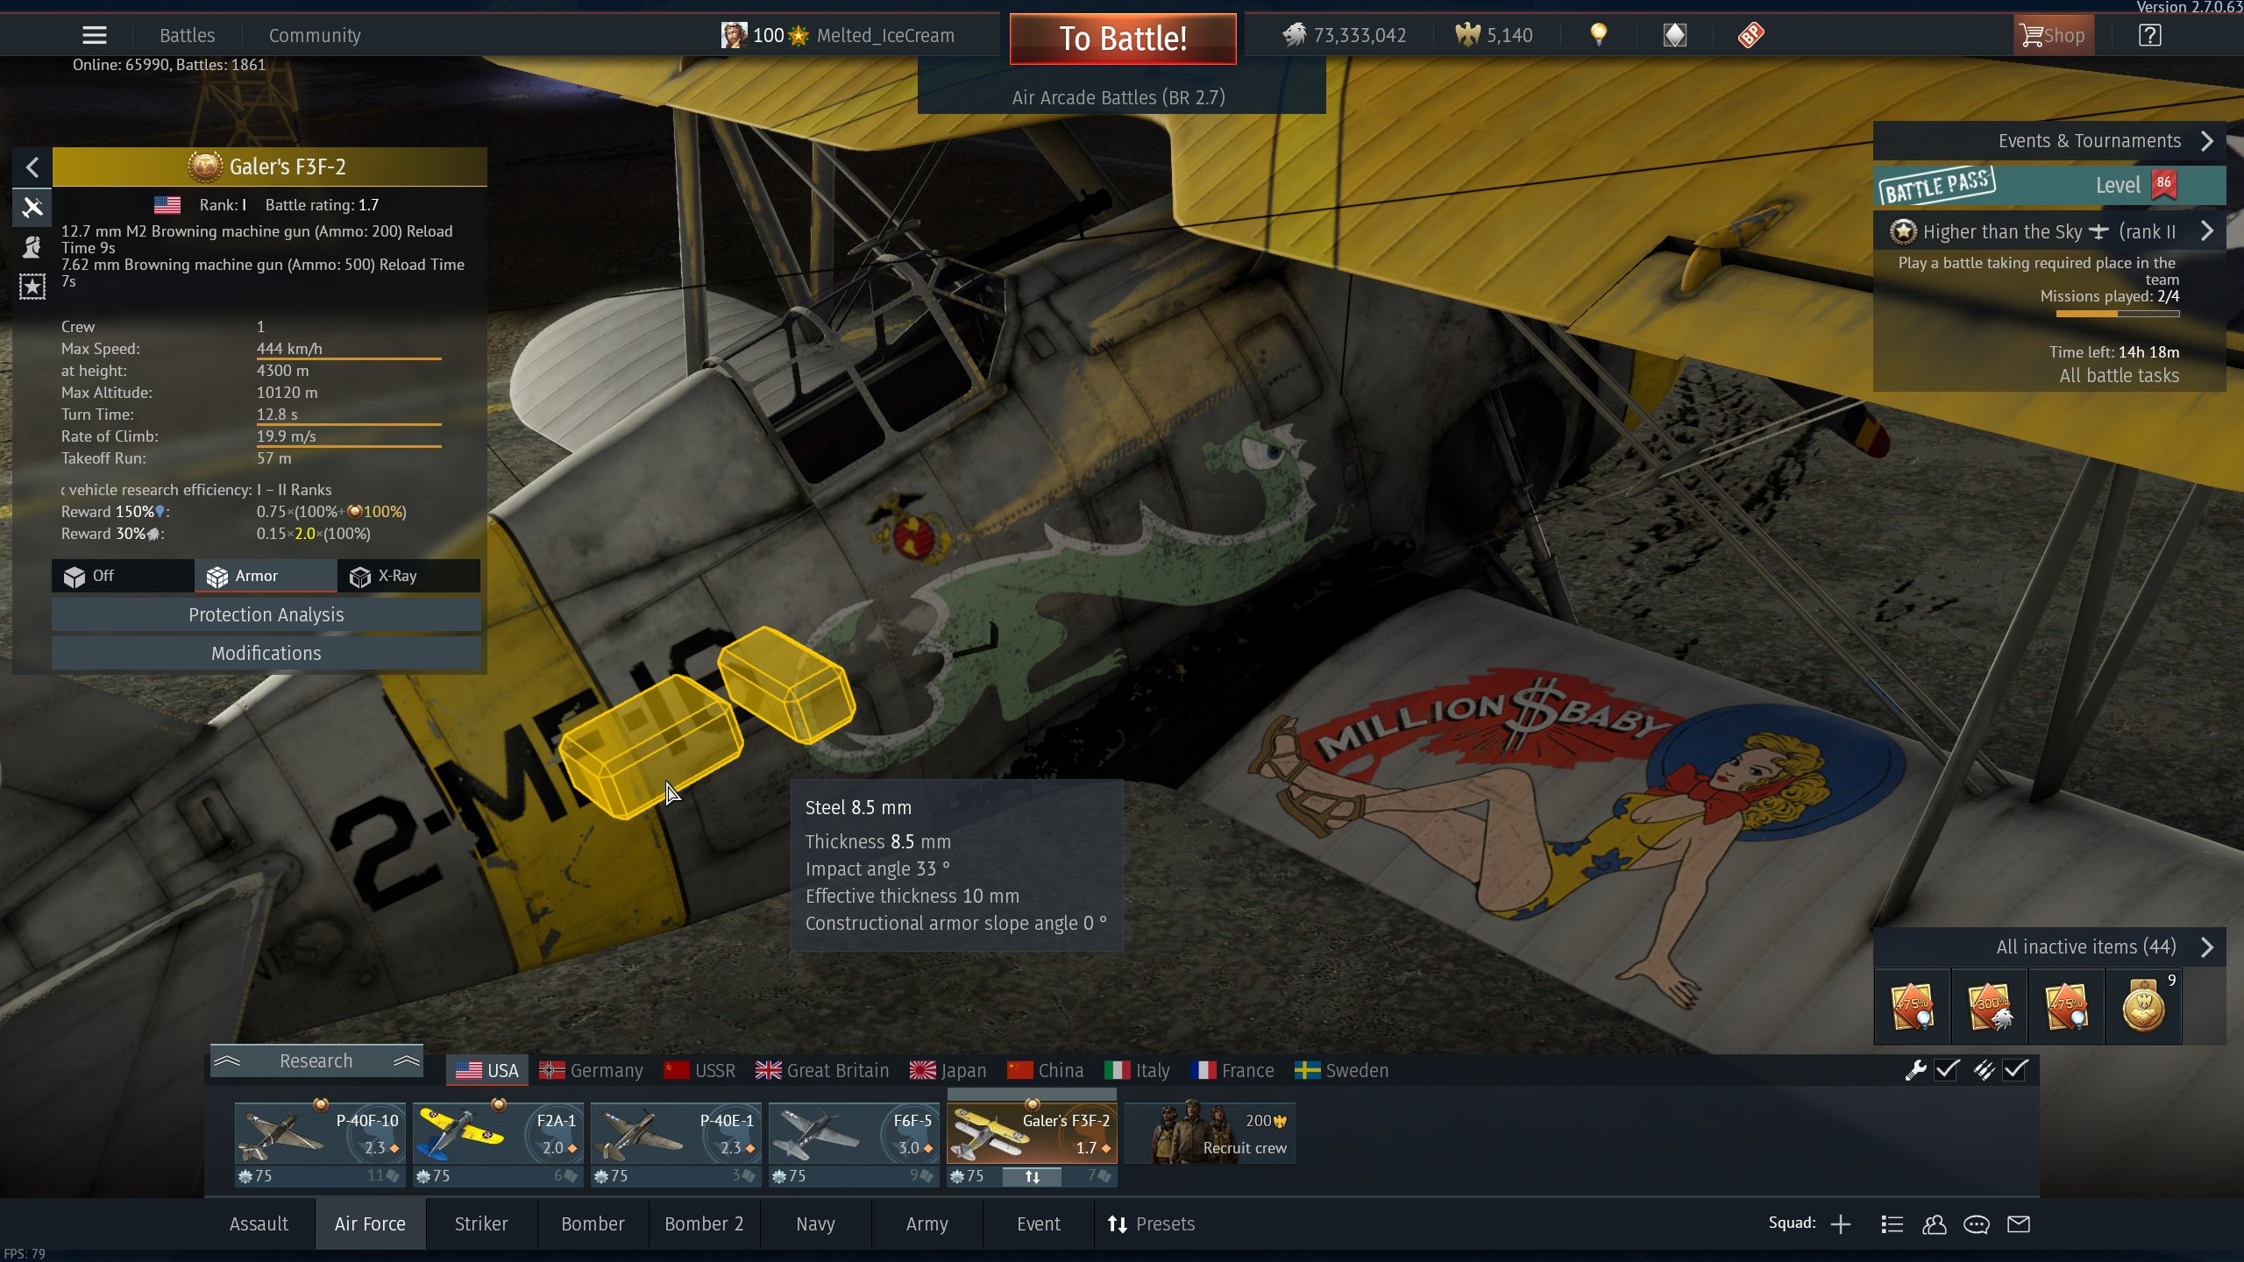The width and height of the screenshot is (2244, 1262).
Task: Select the Italy nation tab
Action: pyautogui.click(x=1137, y=1070)
